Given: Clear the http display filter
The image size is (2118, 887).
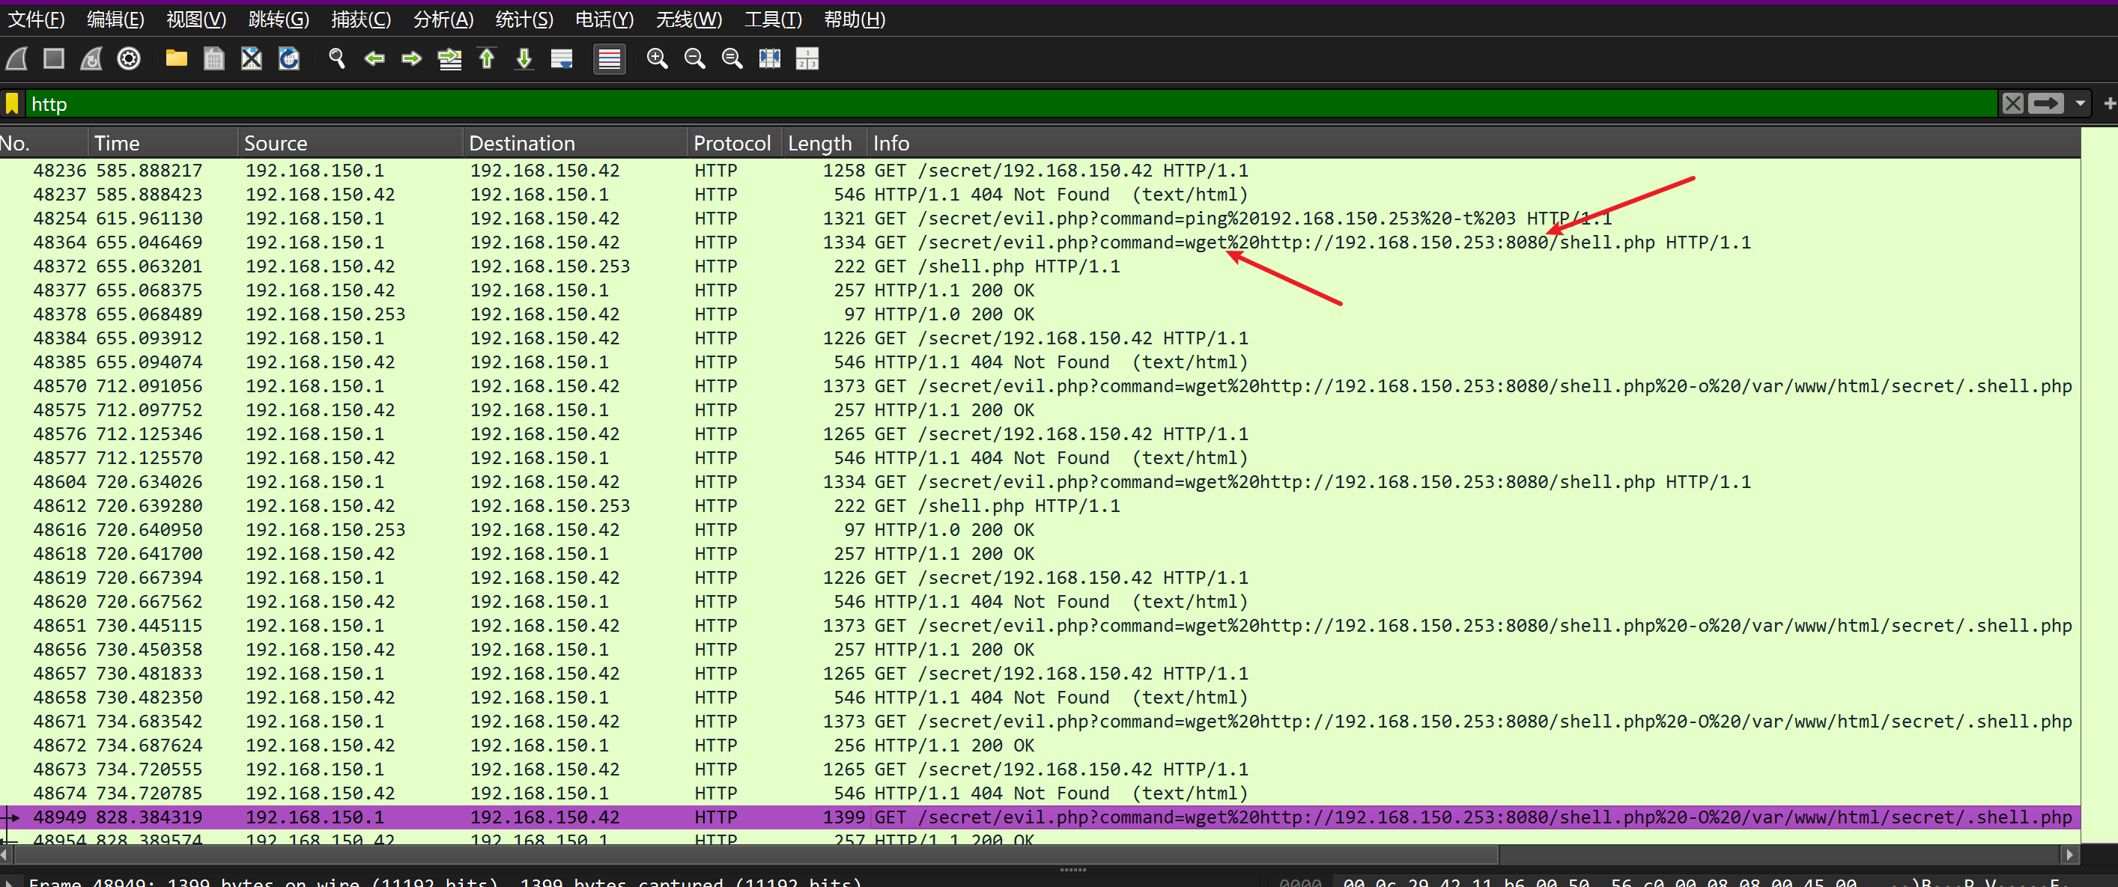Looking at the screenshot, I should (2012, 103).
